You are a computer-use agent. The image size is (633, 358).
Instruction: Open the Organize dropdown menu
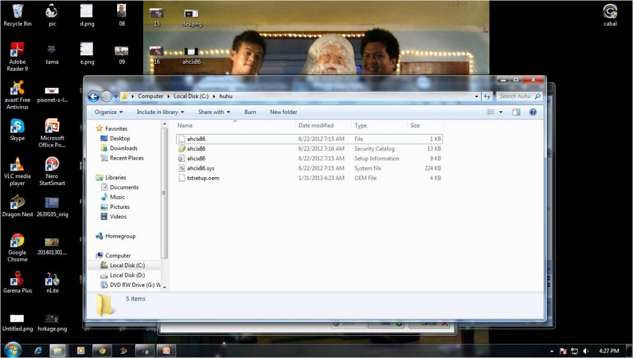coord(109,112)
